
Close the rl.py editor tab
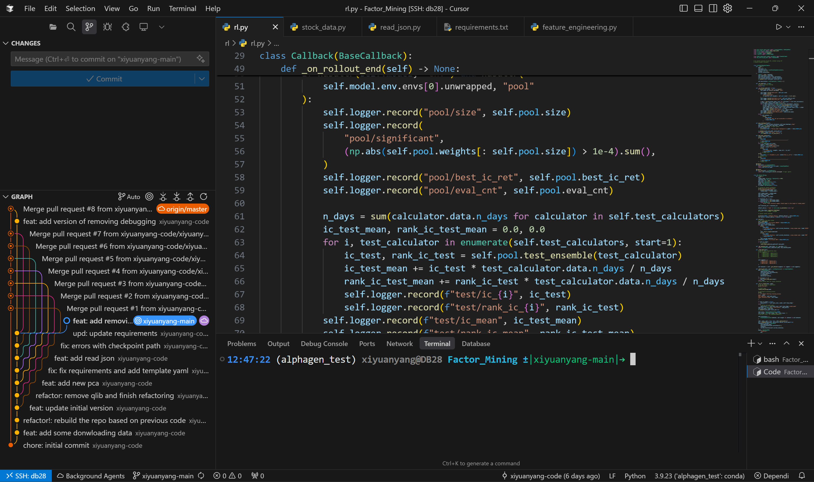pyautogui.click(x=275, y=27)
